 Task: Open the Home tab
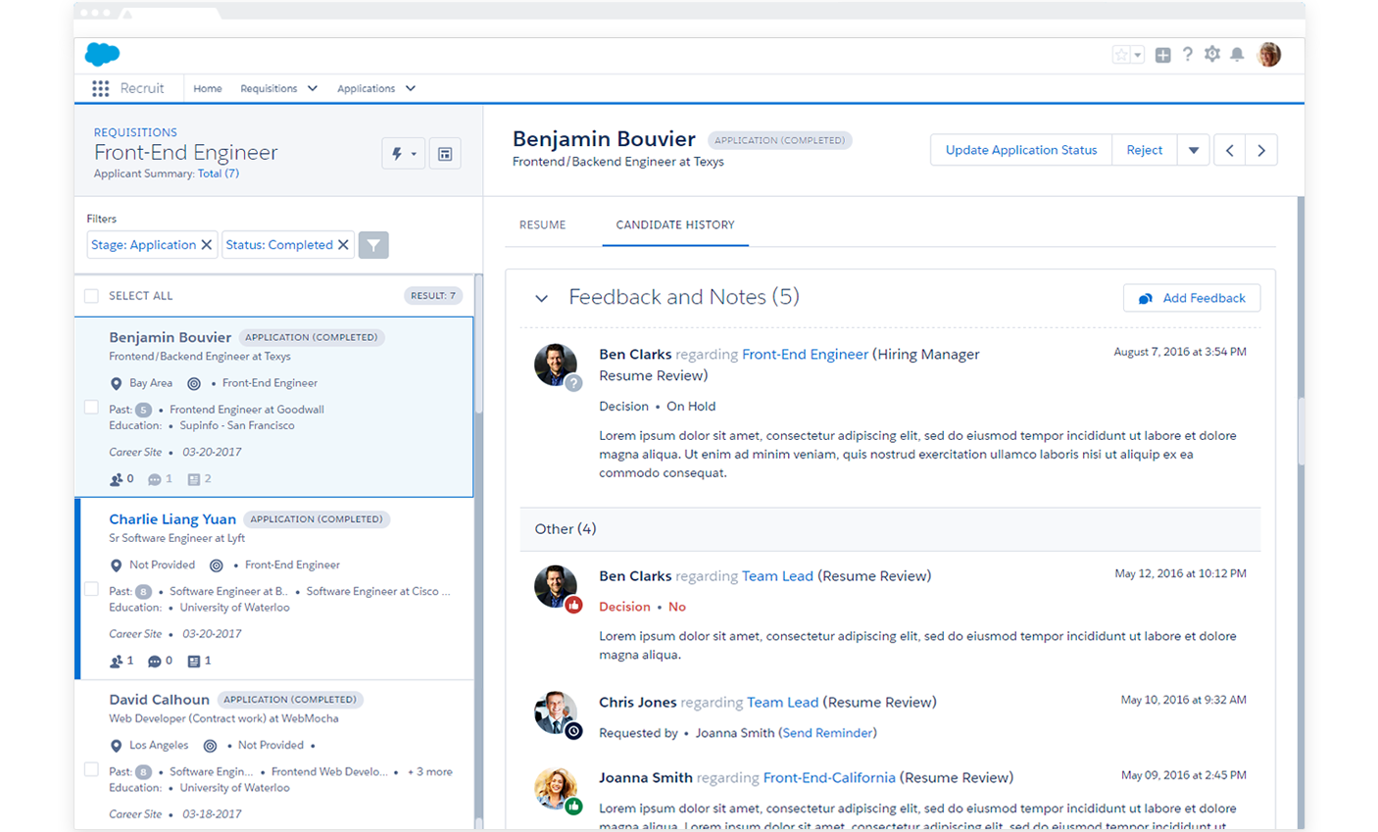pos(207,88)
